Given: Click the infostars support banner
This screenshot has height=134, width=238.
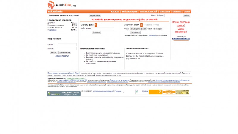Looking at the screenshot, I should (64, 94).
